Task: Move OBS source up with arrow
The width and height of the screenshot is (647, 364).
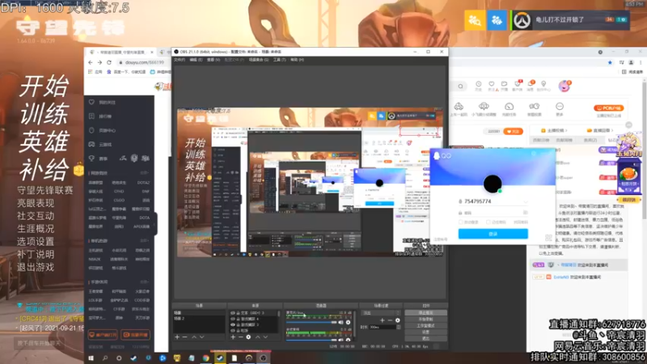Action: (257, 337)
